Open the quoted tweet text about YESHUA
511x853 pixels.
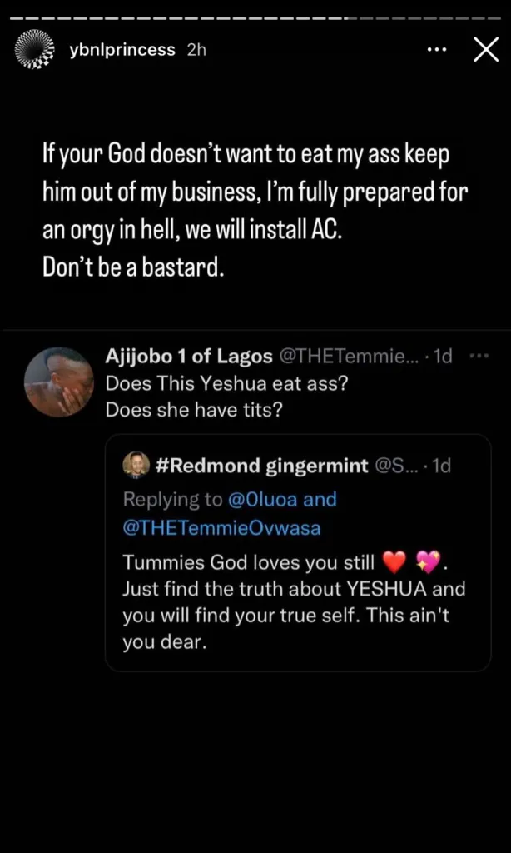click(x=294, y=603)
